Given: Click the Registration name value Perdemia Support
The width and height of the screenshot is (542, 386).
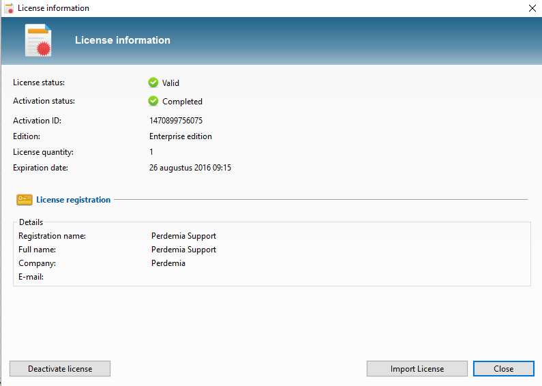Looking at the screenshot, I should [183, 236].
